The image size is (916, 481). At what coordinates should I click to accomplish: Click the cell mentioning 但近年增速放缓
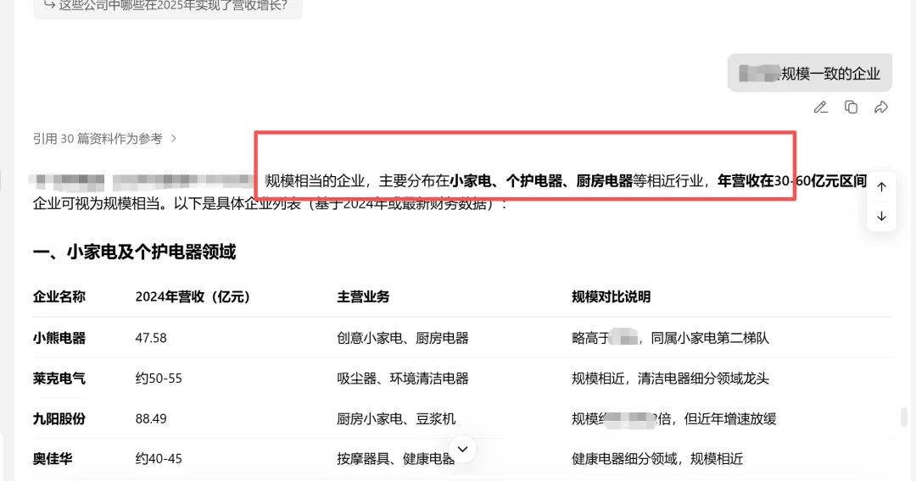673,418
